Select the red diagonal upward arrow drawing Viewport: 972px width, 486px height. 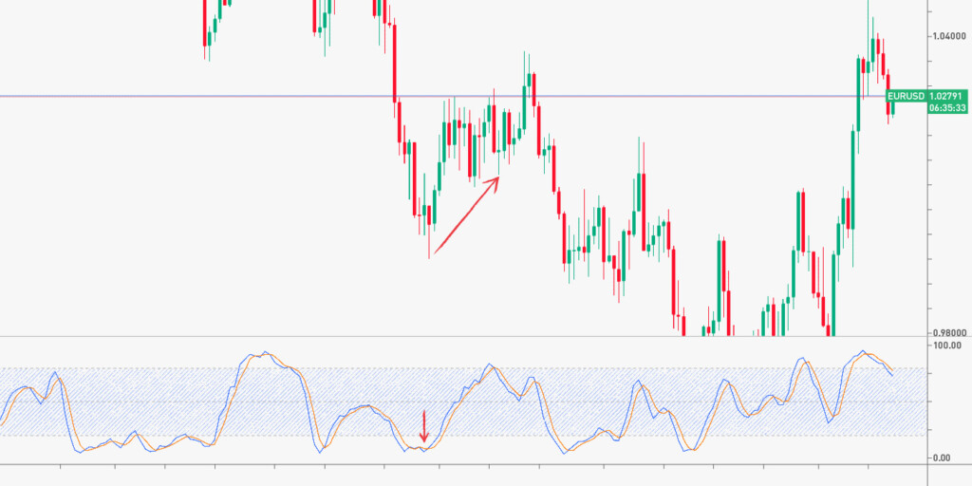464,216
